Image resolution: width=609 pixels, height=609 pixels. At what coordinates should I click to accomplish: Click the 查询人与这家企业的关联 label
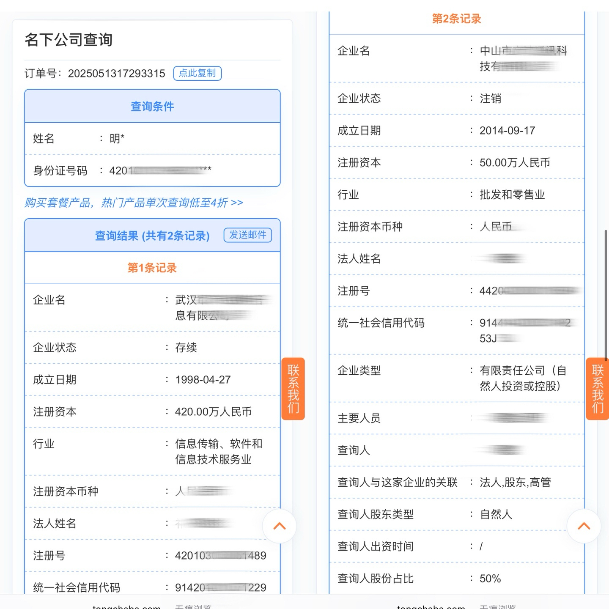pyautogui.click(x=398, y=483)
